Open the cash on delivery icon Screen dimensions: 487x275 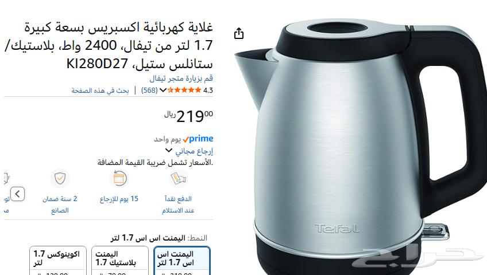178,178
